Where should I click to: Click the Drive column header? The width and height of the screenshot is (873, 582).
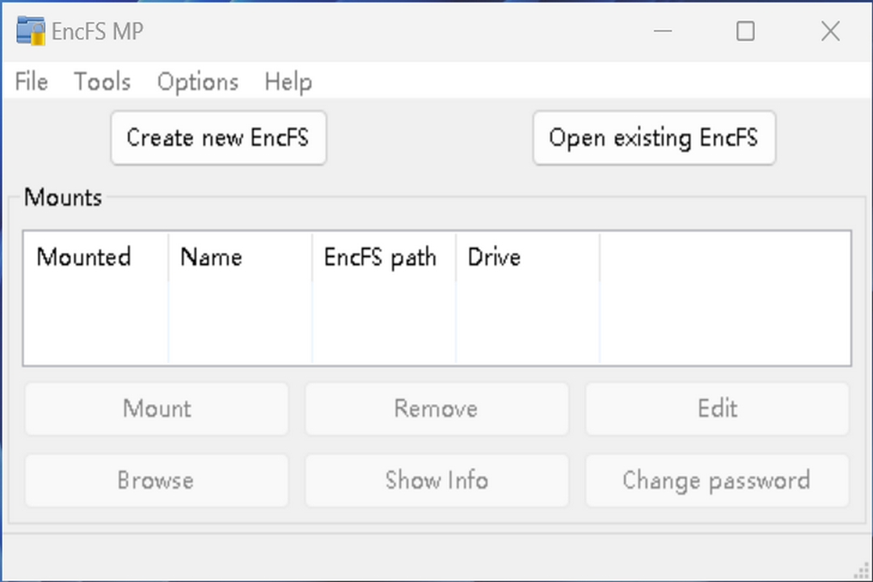[494, 257]
